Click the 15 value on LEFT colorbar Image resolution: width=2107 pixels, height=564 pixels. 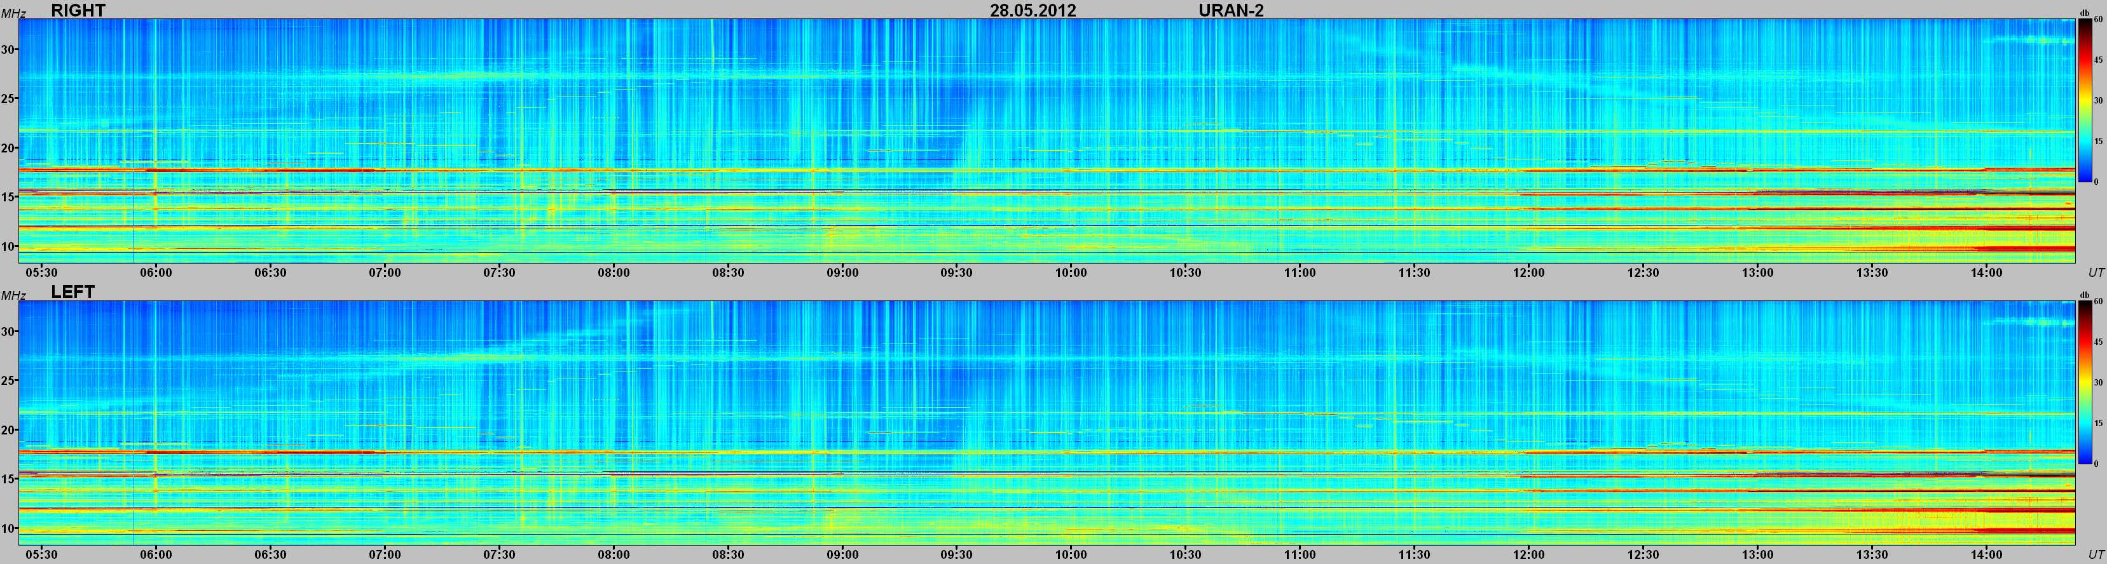pos(2098,424)
